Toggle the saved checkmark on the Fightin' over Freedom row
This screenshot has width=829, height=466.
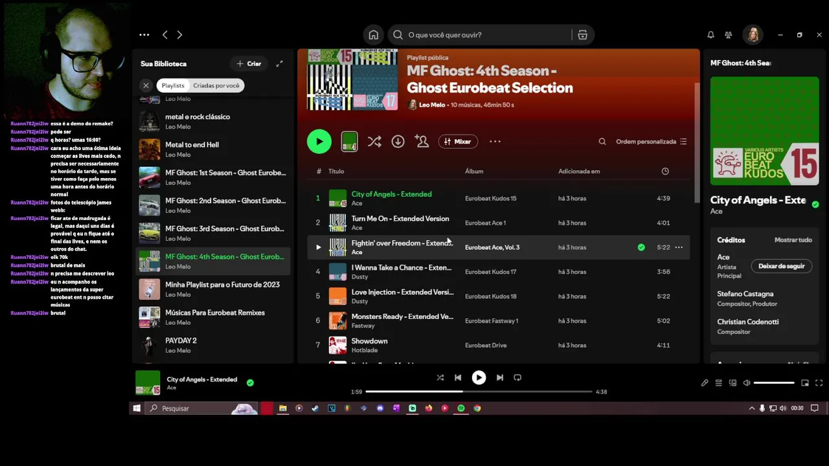point(641,247)
